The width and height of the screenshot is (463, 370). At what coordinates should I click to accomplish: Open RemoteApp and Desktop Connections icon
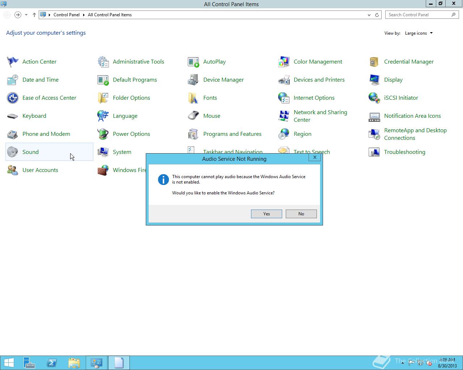click(x=374, y=134)
